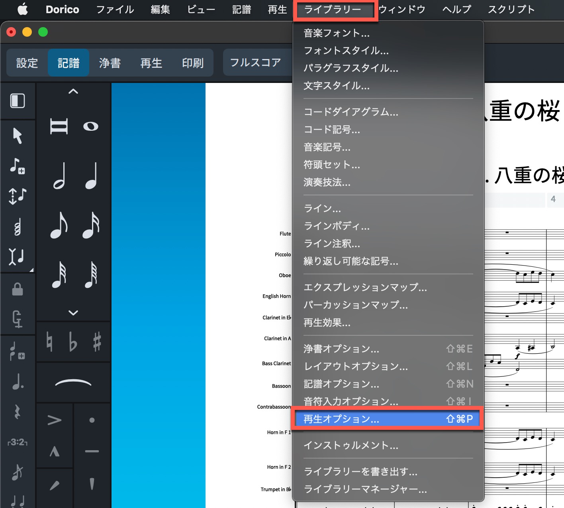Open the ファイル menu

pyautogui.click(x=115, y=9)
